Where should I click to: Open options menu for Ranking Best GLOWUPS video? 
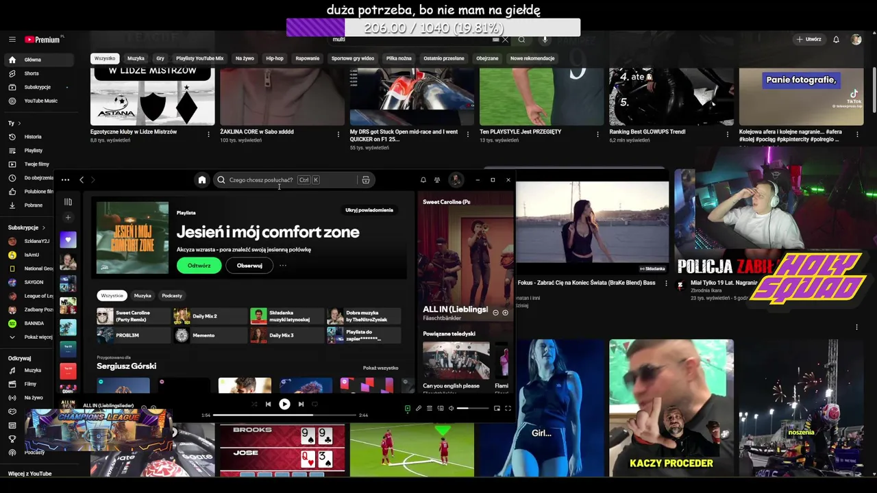coord(727,134)
